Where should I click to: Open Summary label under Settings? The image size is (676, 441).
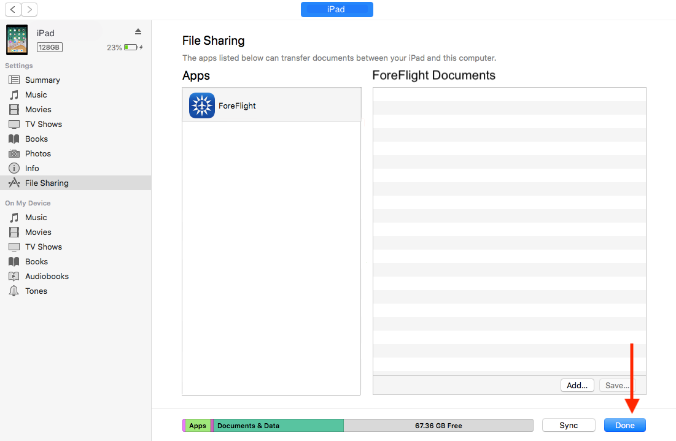[x=42, y=80]
